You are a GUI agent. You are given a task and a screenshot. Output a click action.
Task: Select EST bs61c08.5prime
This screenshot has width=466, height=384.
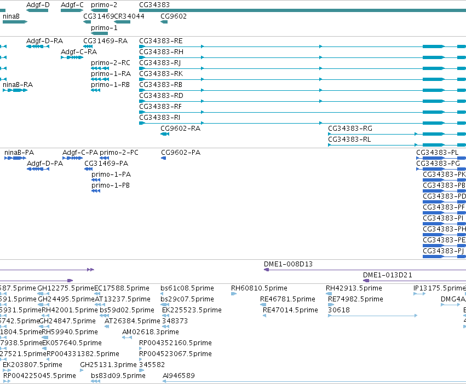point(187,288)
